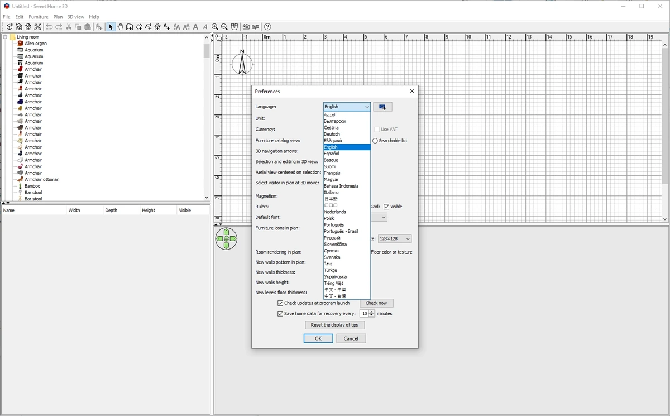This screenshot has width=670, height=416.
Task: Choose the Create walls tool
Action: pos(130,27)
